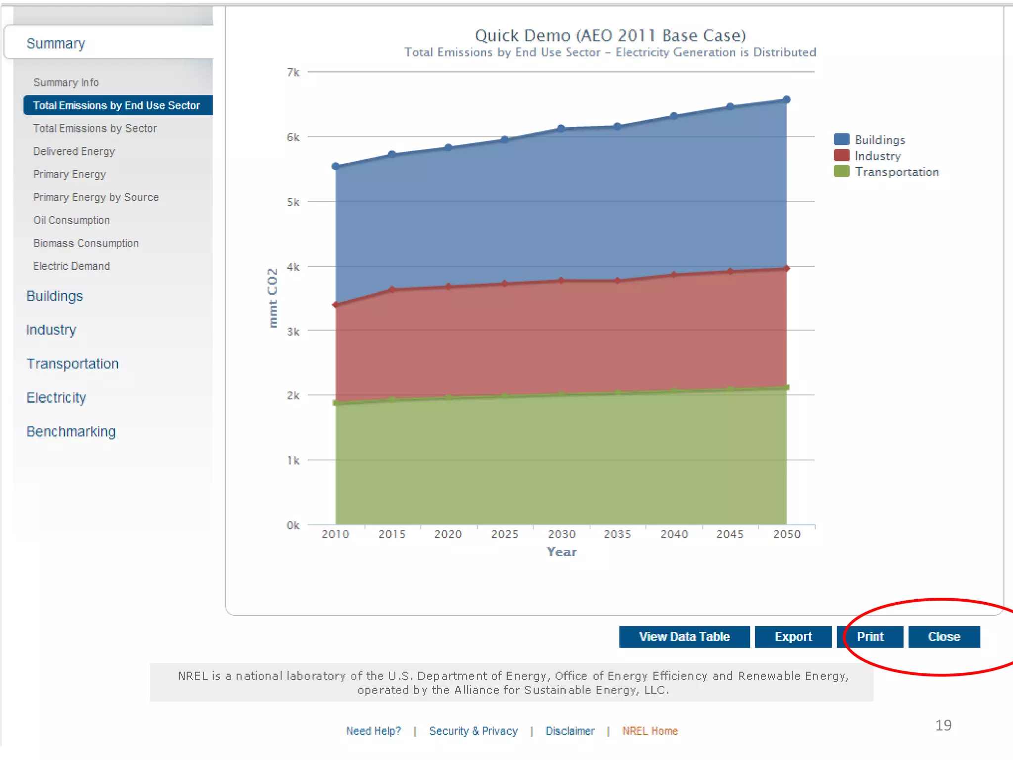Click the 2050 Buildings data point
Screen dimensions: 1013x760
[x=786, y=100]
